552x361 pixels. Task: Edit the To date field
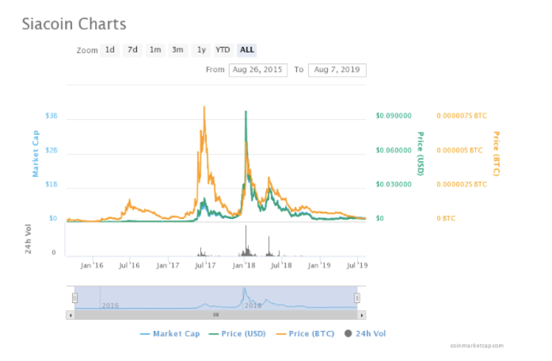pos(337,70)
